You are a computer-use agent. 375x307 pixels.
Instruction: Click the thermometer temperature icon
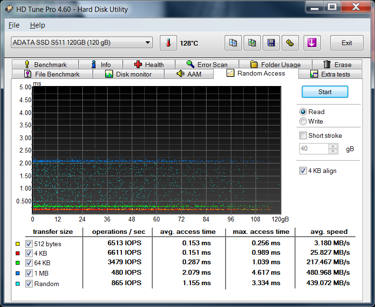168,43
